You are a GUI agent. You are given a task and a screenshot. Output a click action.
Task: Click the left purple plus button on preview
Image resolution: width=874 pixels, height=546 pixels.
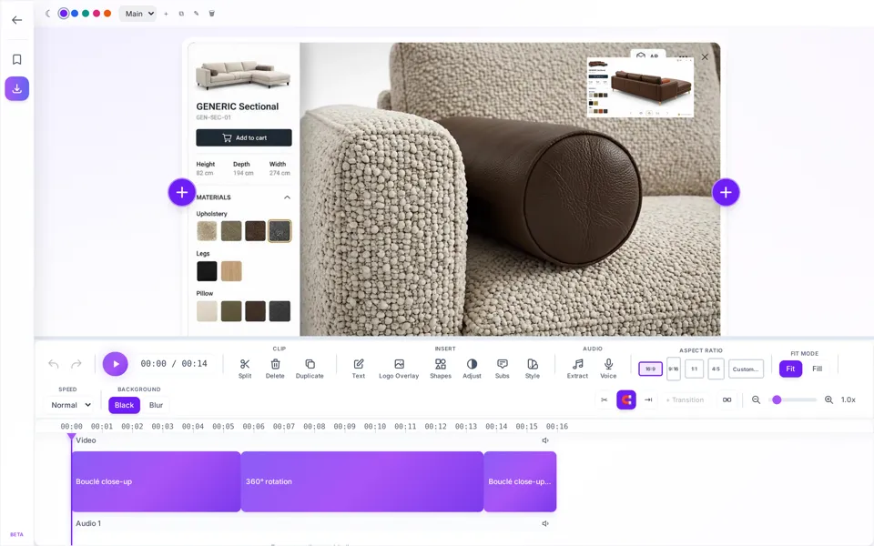(x=182, y=192)
